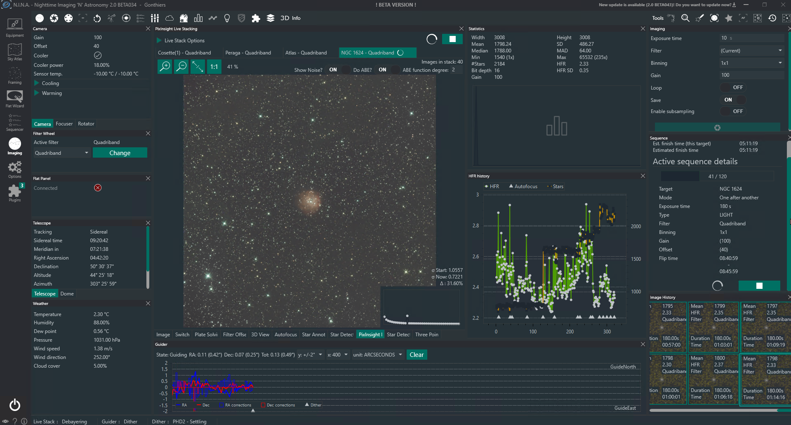Open image history thumbnail with time 01:03:01

tap(713, 327)
